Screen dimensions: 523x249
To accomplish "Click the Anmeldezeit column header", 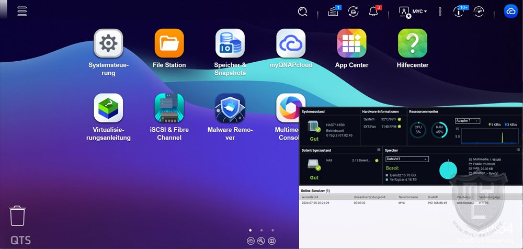I will [x=310, y=198].
